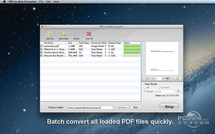The width and height of the screenshot is (215, 134).
Task: Click the progress bar for Around the World row
Action: (x=132, y=56)
